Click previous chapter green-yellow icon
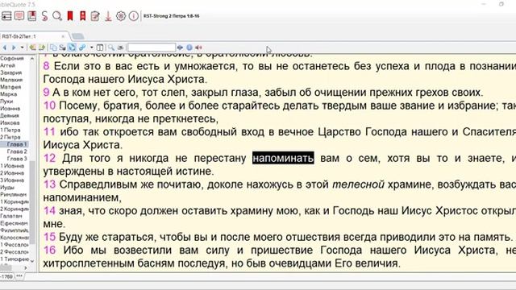This screenshot has width=516, height=290. pyautogui.click(x=32, y=48)
